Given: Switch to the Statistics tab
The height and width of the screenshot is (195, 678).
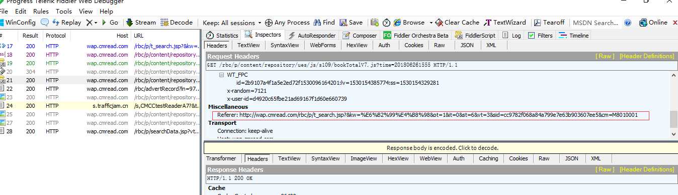Looking at the screenshot, I should (222, 36).
